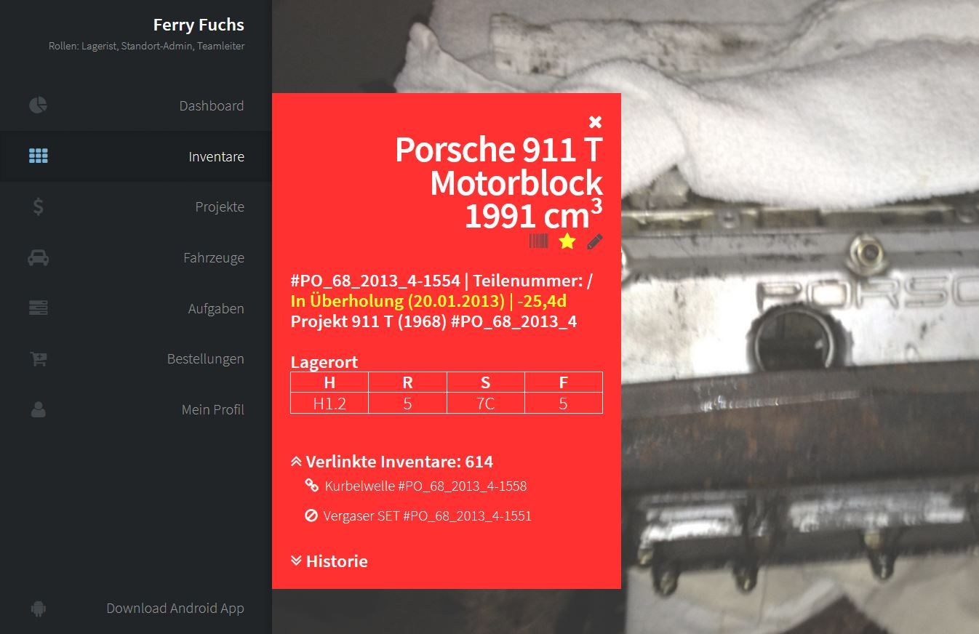Follow the Download Android App link
This screenshot has height=634, width=979.
175,609
